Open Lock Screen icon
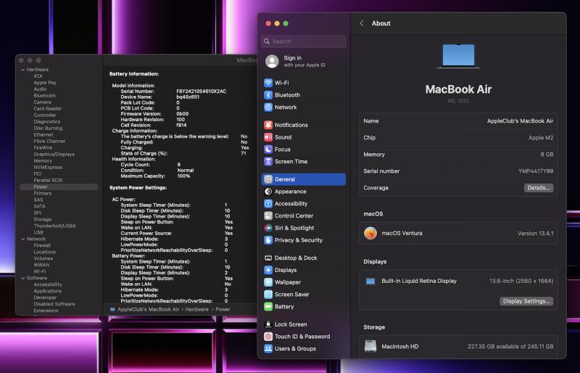The image size is (580, 373). (268, 324)
